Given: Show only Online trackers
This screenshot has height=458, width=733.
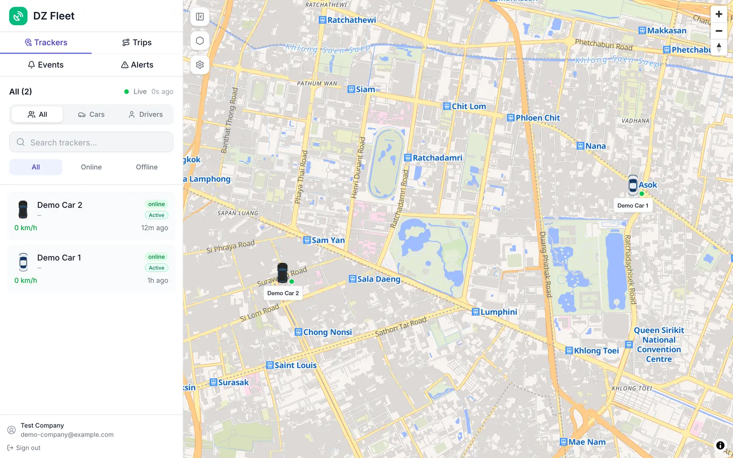Looking at the screenshot, I should pyautogui.click(x=91, y=167).
